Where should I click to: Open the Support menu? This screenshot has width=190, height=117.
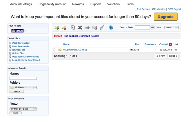click(96, 4)
